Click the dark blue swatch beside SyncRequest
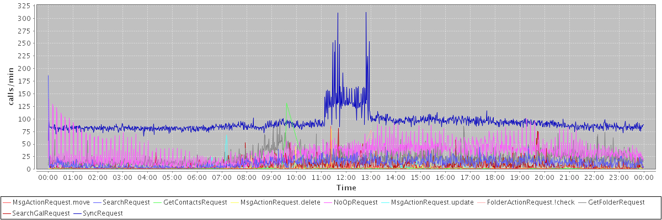Viewport: 662px width, 220px height. (77, 213)
